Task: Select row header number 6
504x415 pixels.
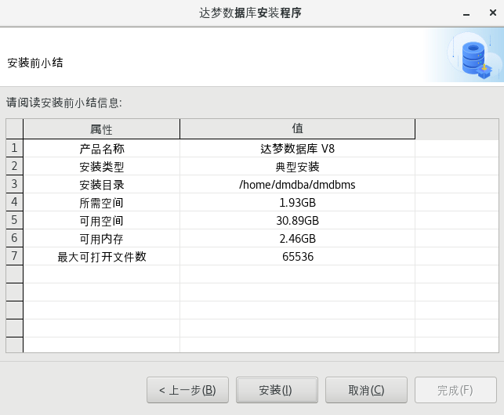Action: pyautogui.click(x=14, y=238)
